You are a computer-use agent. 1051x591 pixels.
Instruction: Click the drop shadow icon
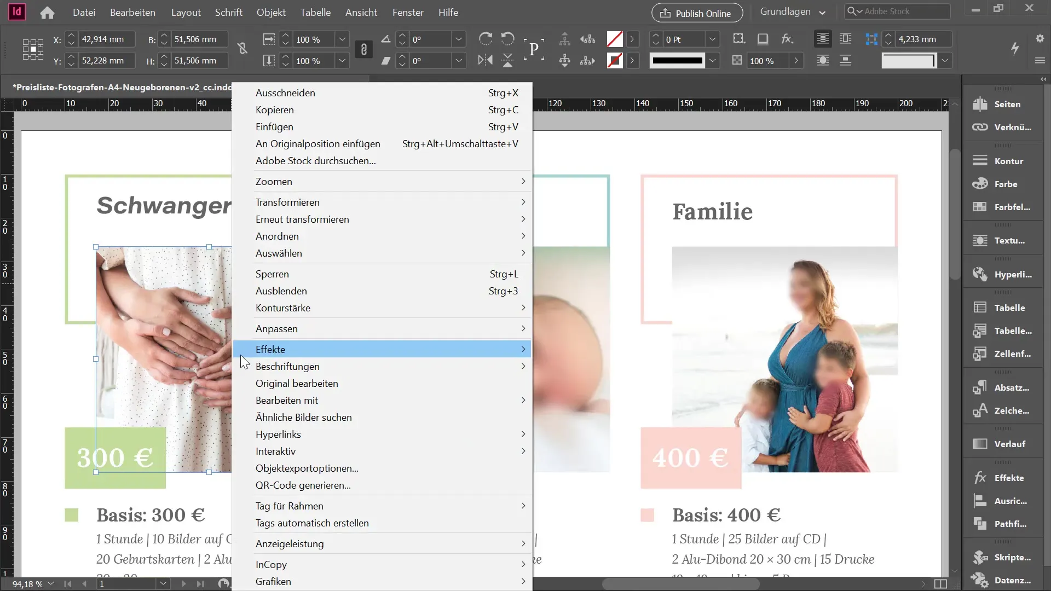[x=763, y=39]
